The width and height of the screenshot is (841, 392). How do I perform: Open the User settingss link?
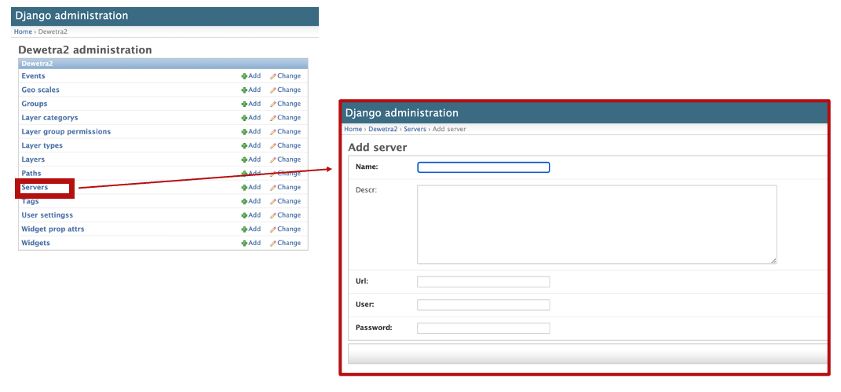47,215
